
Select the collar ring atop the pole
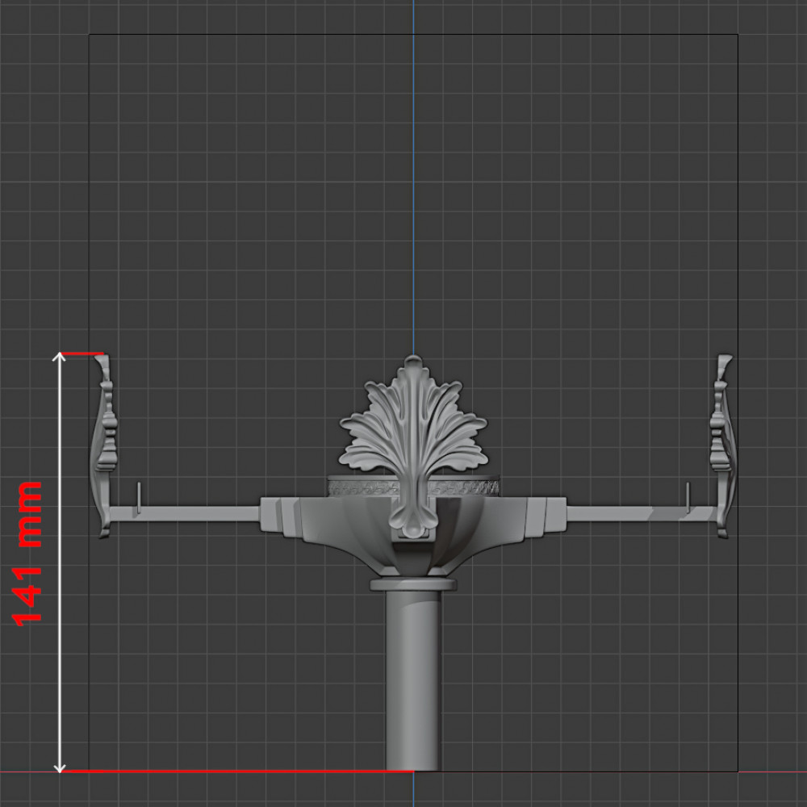point(412,584)
